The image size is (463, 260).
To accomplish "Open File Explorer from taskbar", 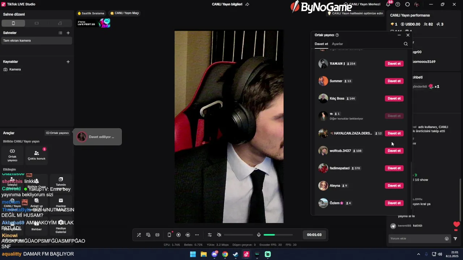I will click(204, 254).
